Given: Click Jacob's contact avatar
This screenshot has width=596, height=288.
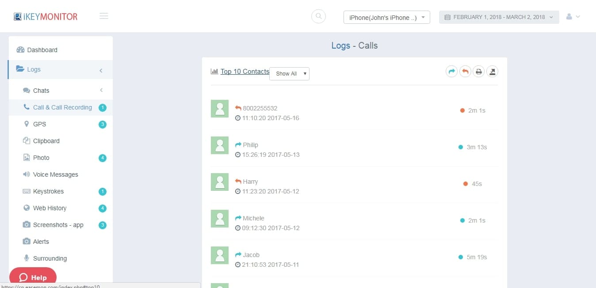Looking at the screenshot, I should 220,255.
